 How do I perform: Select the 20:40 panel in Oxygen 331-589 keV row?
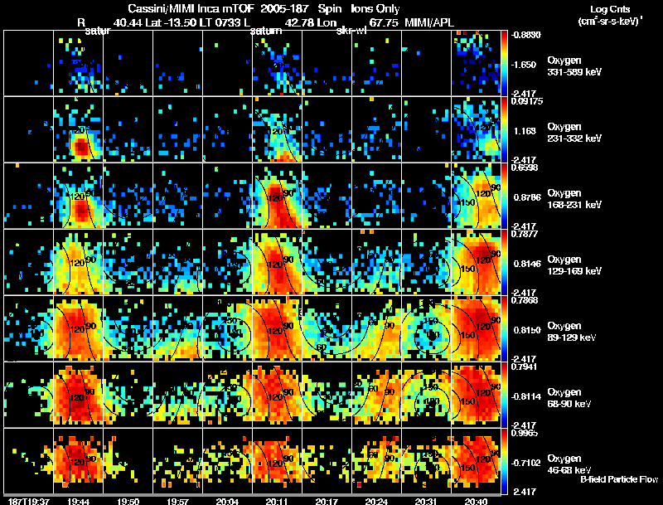click(476, 63)
